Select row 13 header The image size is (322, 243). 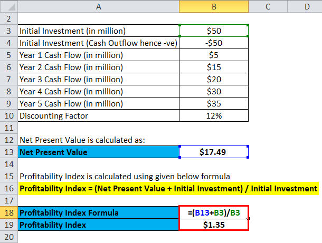tap(9, 152)
